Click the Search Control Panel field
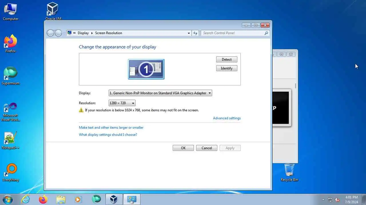This screenshot has width=366, height=205. (x=235, y=33)
